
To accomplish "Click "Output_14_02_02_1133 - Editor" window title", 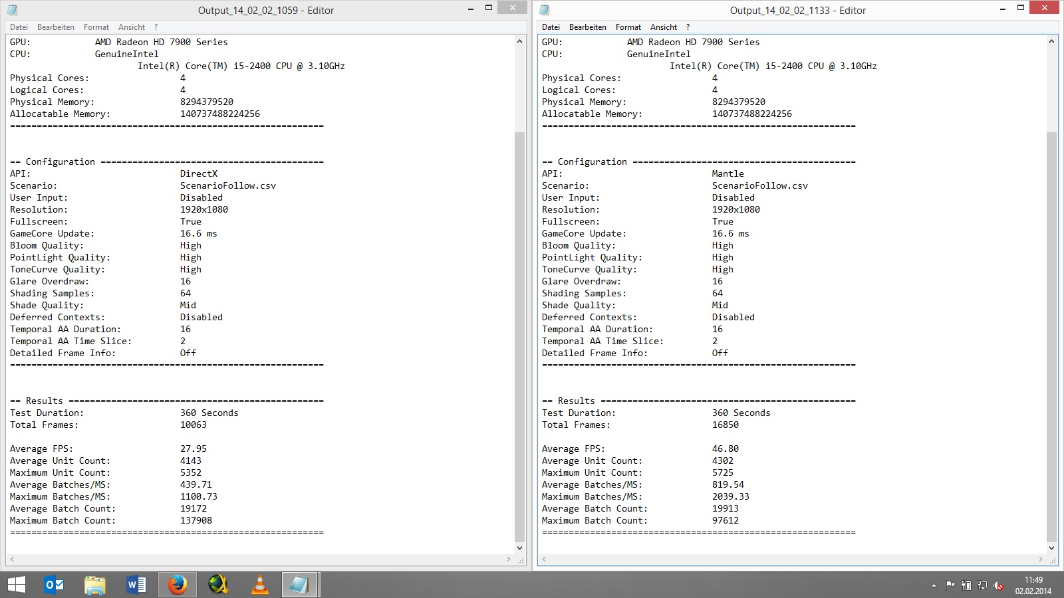I will [798, 11].
